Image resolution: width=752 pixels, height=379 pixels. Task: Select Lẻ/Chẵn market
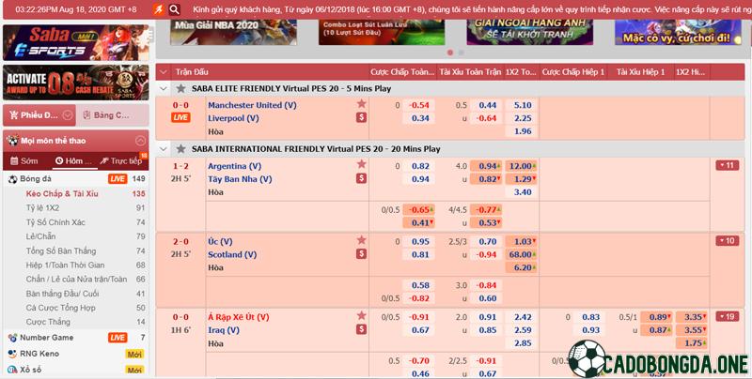(40, 236)
